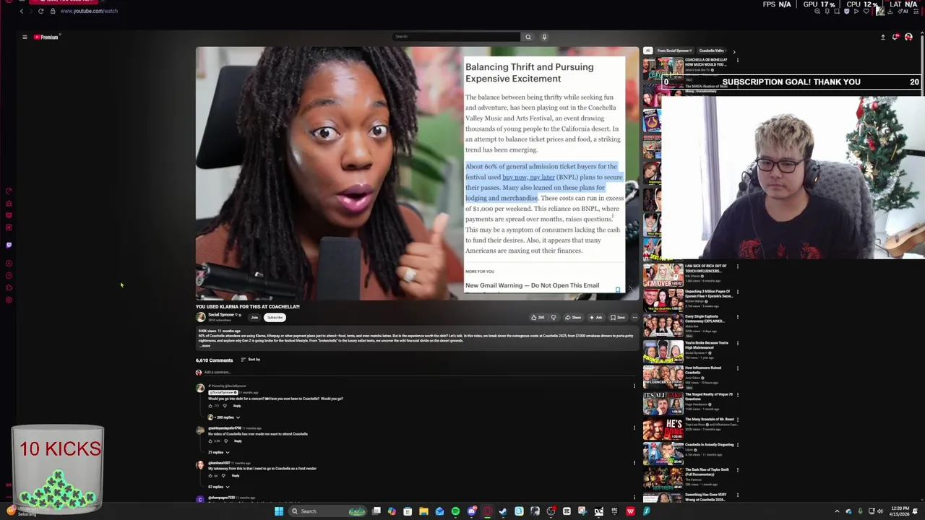Open the taskbar clock showing 12:20 PM
Image resolution: width=925 pixels, height=520 pixels.
(x=900, y=511)
